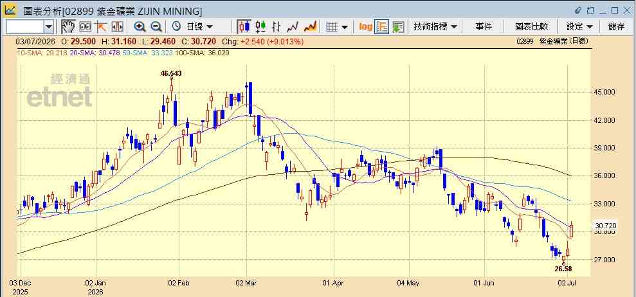Switch to line chart style
Screen dimensions: 636x297
click(293, 27)
